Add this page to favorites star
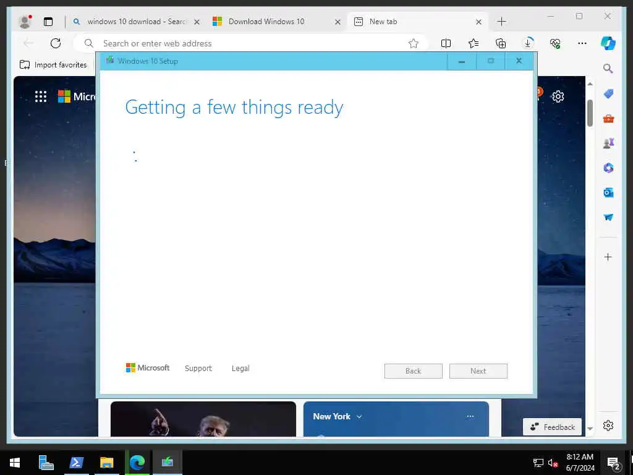 (413, 43)
